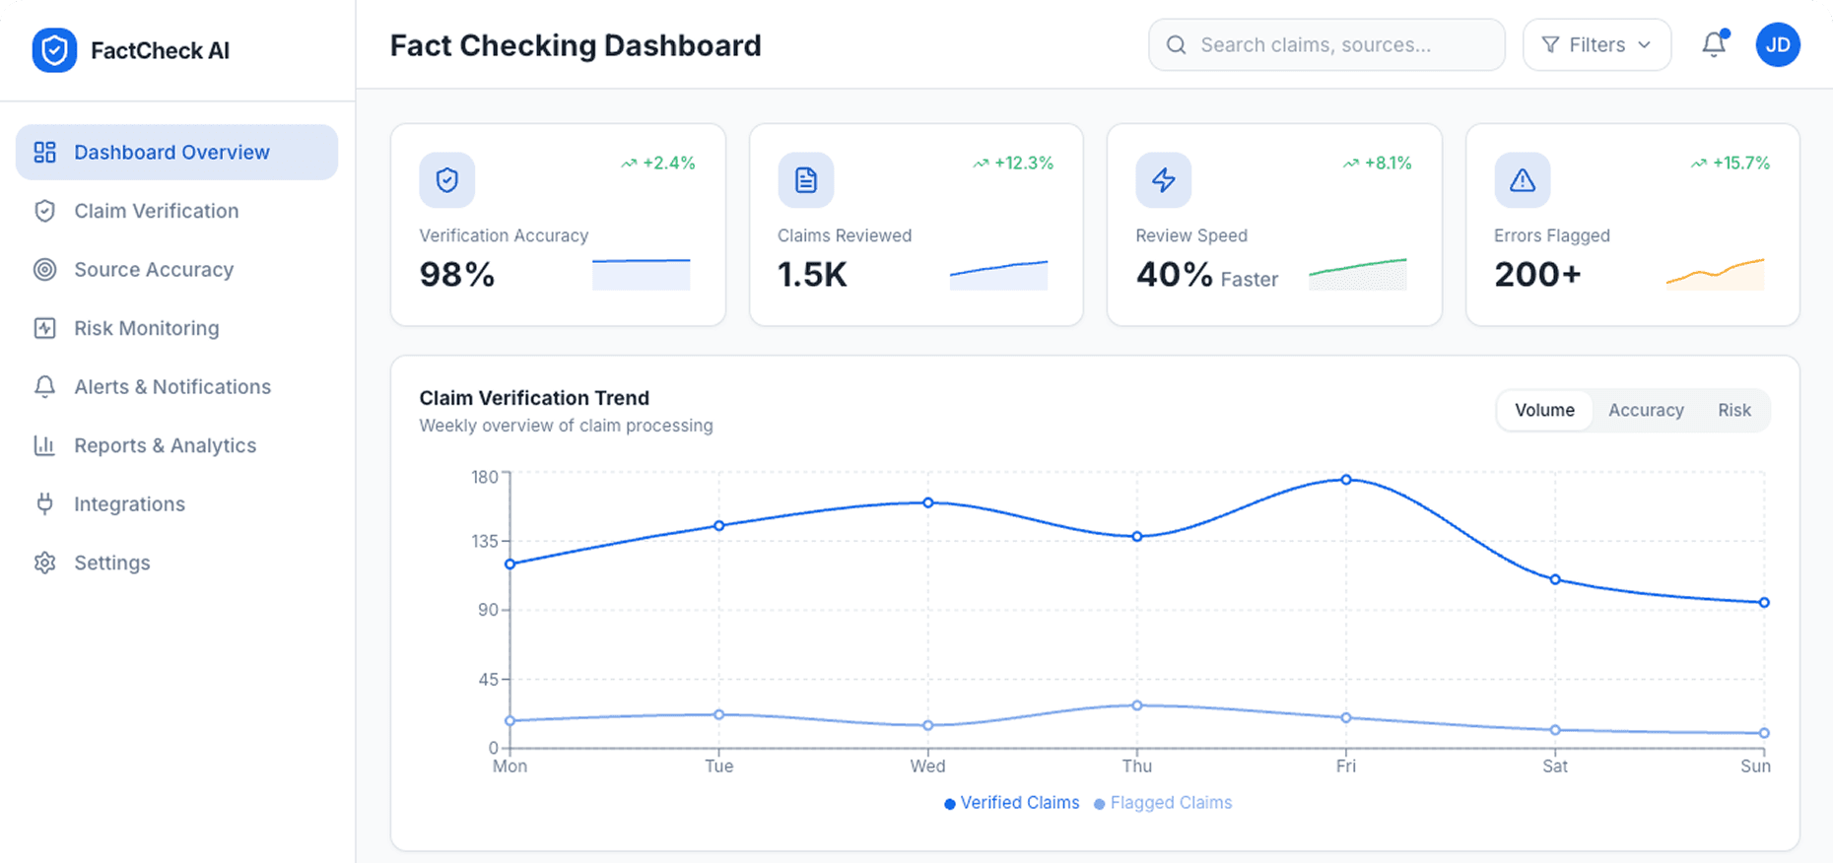The height and width of the screenshot is (863, 1833).
Task: Click the +12.3% trend on Claims Reviewed
Action: [x=1013, y=164]
